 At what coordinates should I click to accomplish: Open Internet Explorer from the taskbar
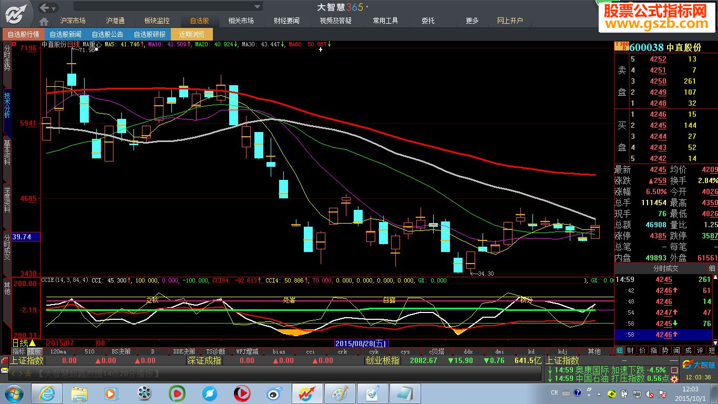47,393
